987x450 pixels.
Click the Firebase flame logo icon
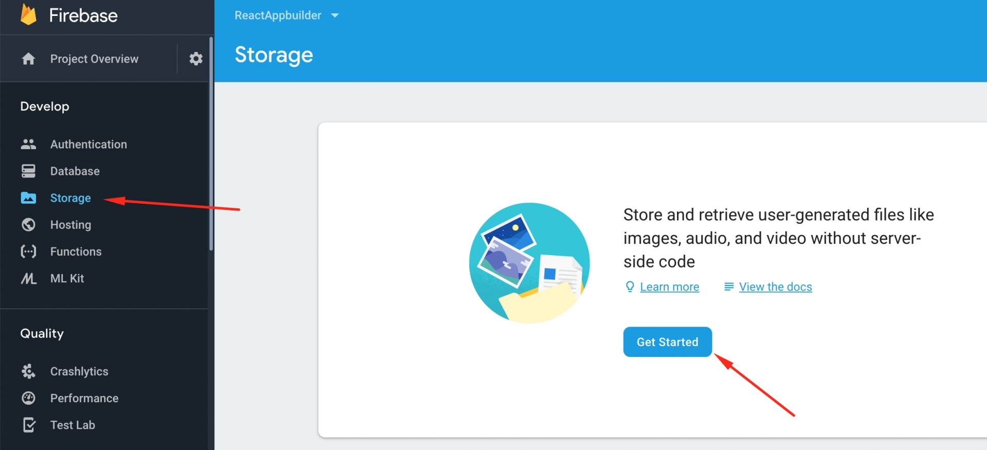pos(29,15)
